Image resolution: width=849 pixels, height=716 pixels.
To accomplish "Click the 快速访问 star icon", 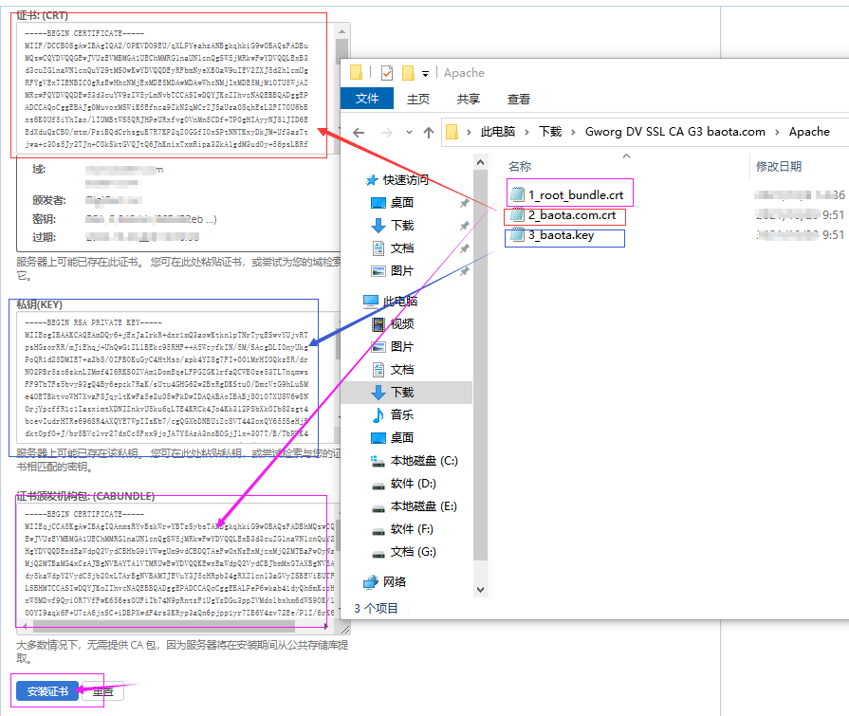I will click(x=372, y=179).
